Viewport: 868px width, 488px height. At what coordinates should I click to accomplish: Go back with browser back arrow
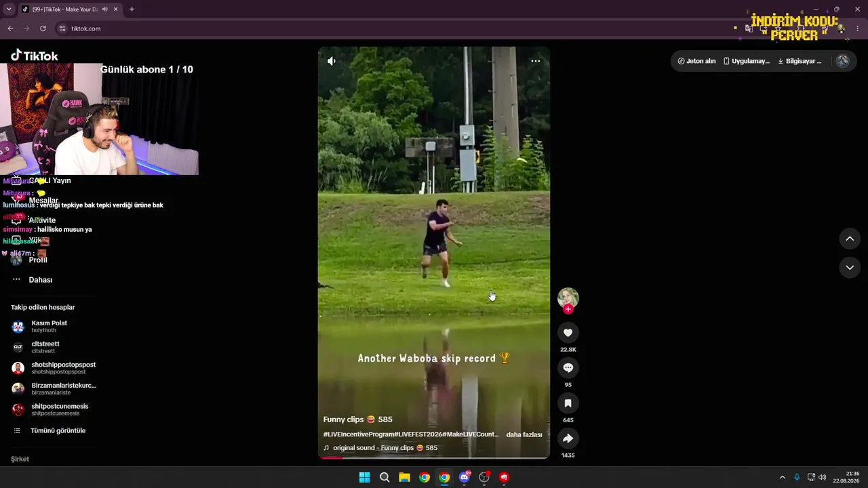pyautogui.click(x=10, y=28)
